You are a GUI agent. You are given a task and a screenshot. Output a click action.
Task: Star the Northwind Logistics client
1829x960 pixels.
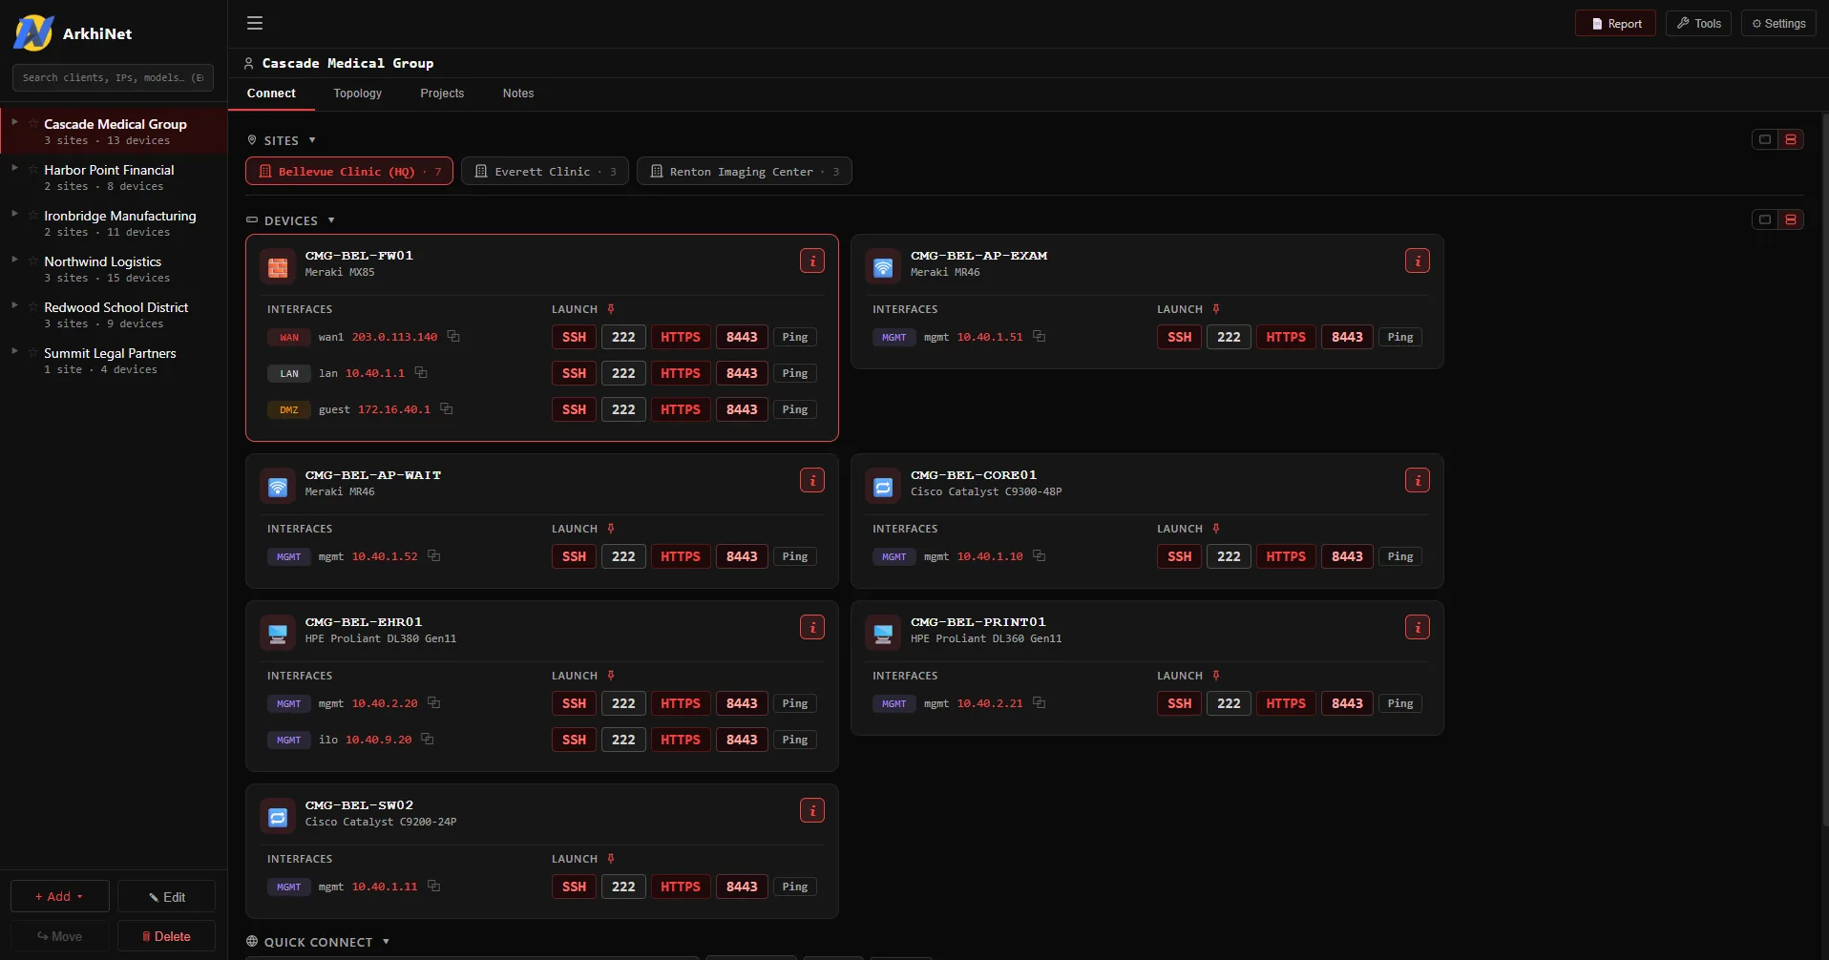[33, 261]
